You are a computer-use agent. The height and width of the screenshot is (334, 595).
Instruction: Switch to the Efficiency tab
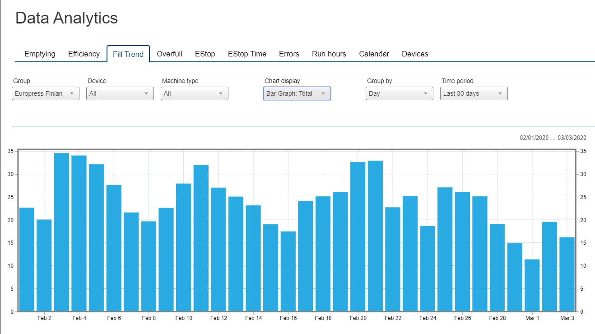84,54
